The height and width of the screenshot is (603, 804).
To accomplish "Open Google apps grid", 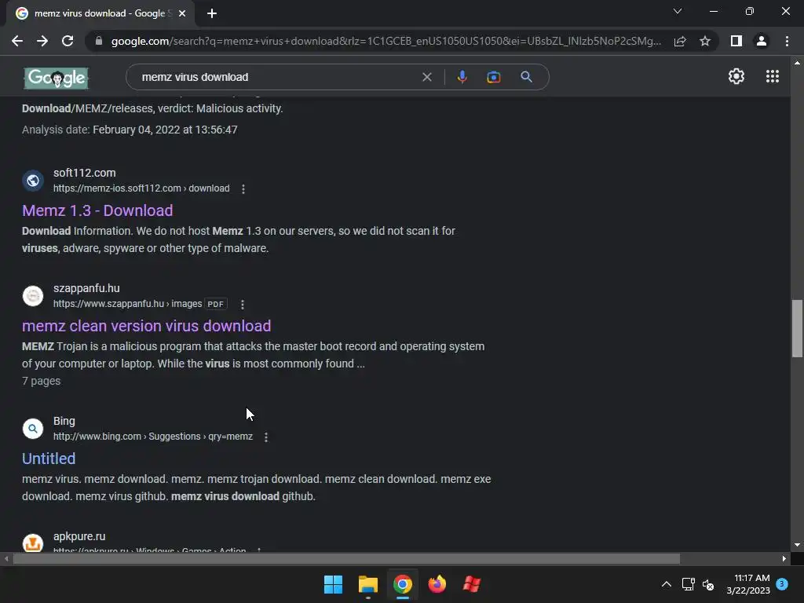I will [x=773, y=76].
